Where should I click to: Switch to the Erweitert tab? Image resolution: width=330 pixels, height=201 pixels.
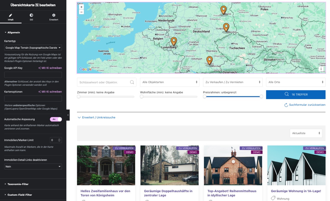point(54,17)
